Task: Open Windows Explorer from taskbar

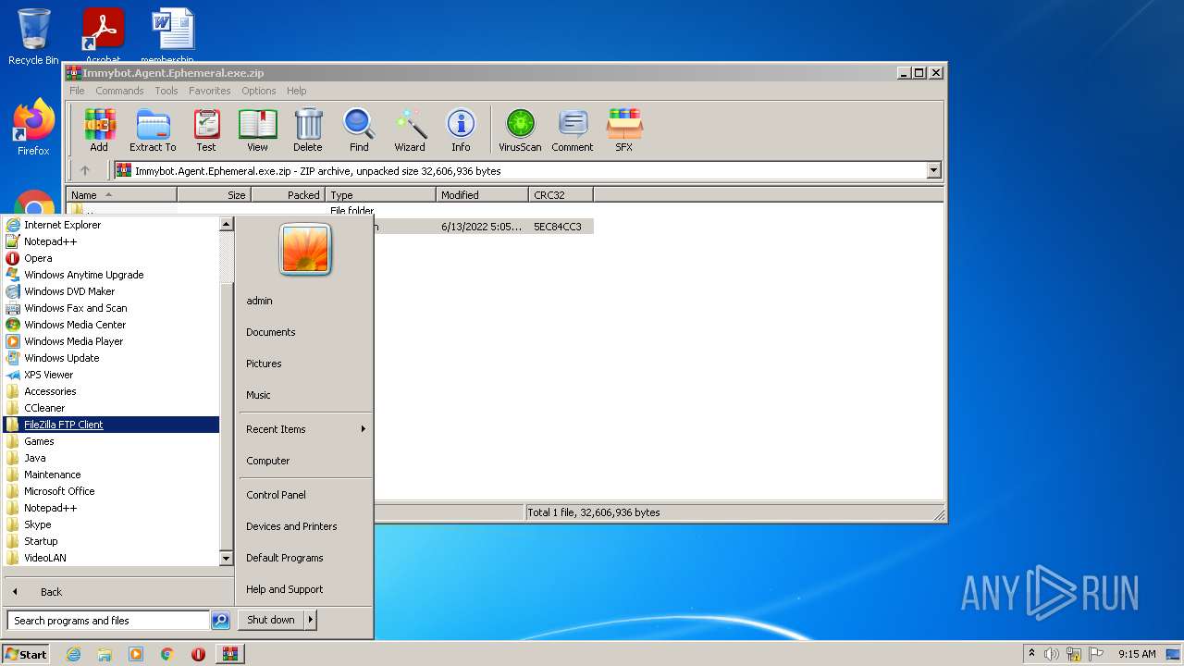Action: (105, 654)
